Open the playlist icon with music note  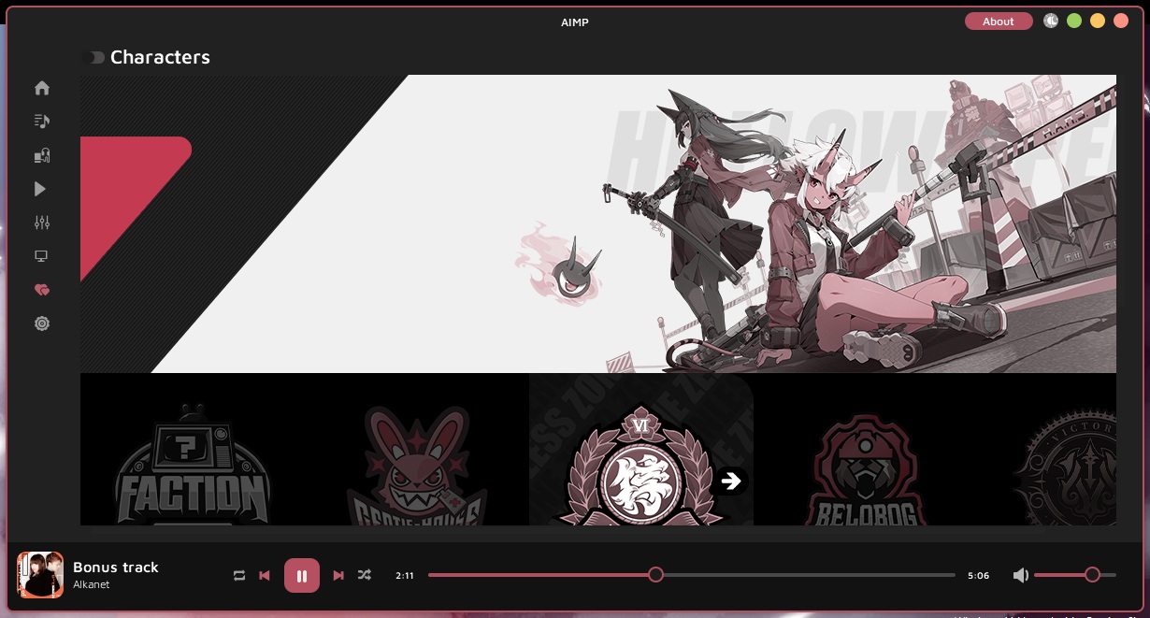tap(41, 122)
